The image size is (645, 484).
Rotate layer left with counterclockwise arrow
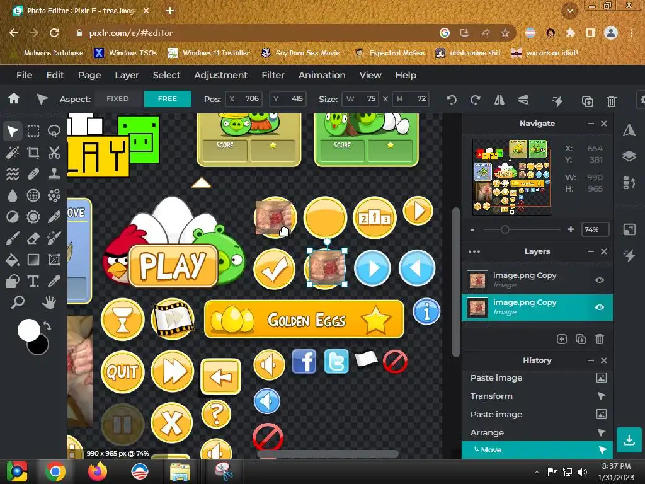pyautogui.click(x=452, y=100)
